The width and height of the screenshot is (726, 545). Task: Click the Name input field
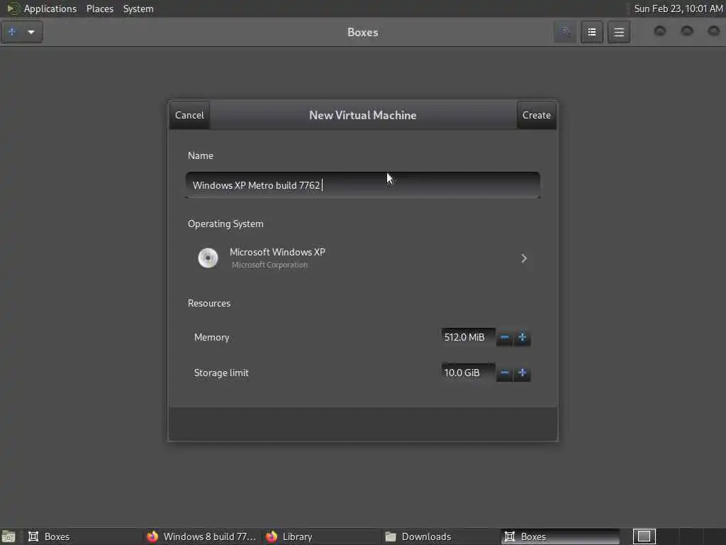(362, 185)
